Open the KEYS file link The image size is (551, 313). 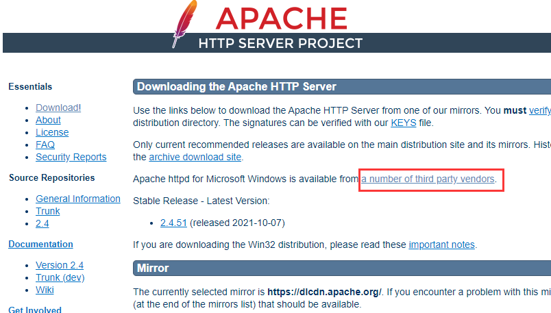coord(404,123)
